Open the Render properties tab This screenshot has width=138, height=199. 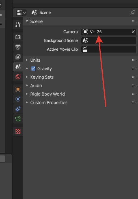(x=18, y=37)
